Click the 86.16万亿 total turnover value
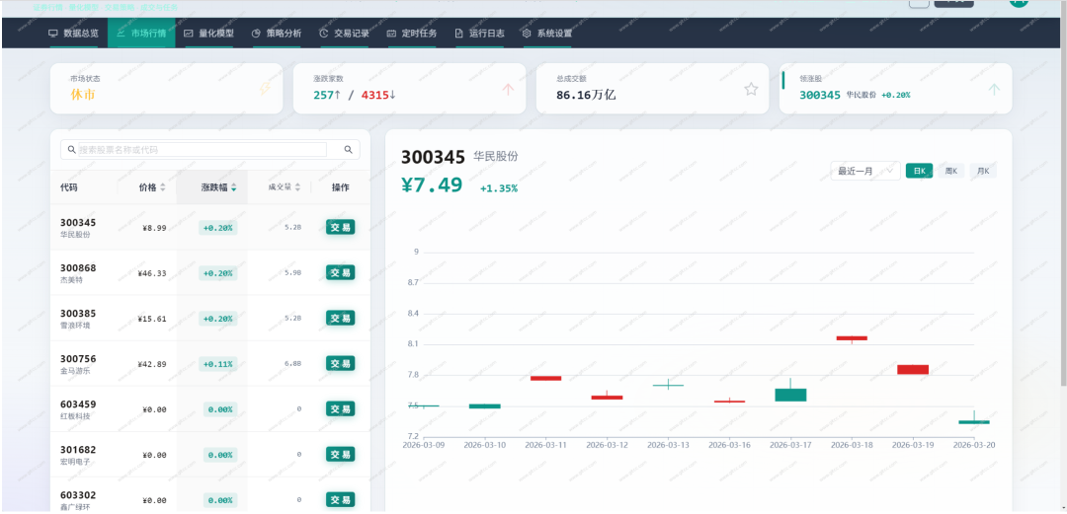1067x514 pixels. click(586, 95)
